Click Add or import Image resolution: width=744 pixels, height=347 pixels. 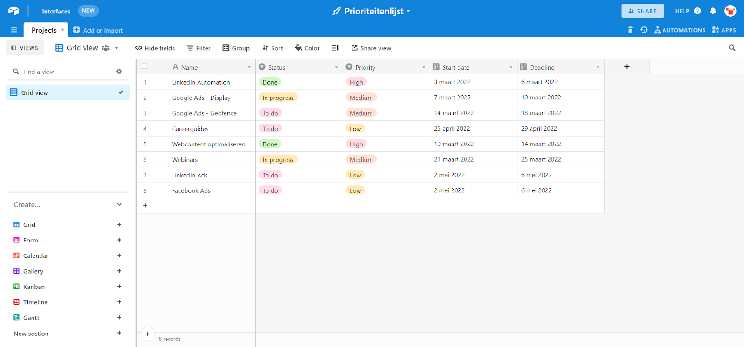pyautogui.click(x=98, y=30)
